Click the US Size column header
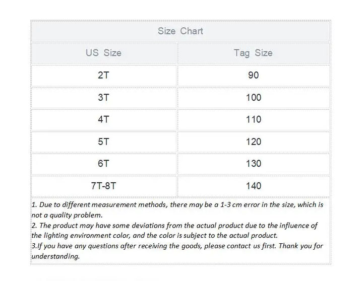This screenshot has height=281, width=363. click(x=103, y=53)
